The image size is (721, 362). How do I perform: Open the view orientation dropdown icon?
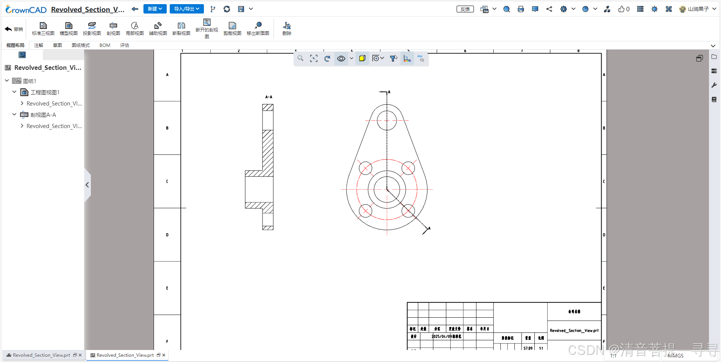[x=378, y=58]
